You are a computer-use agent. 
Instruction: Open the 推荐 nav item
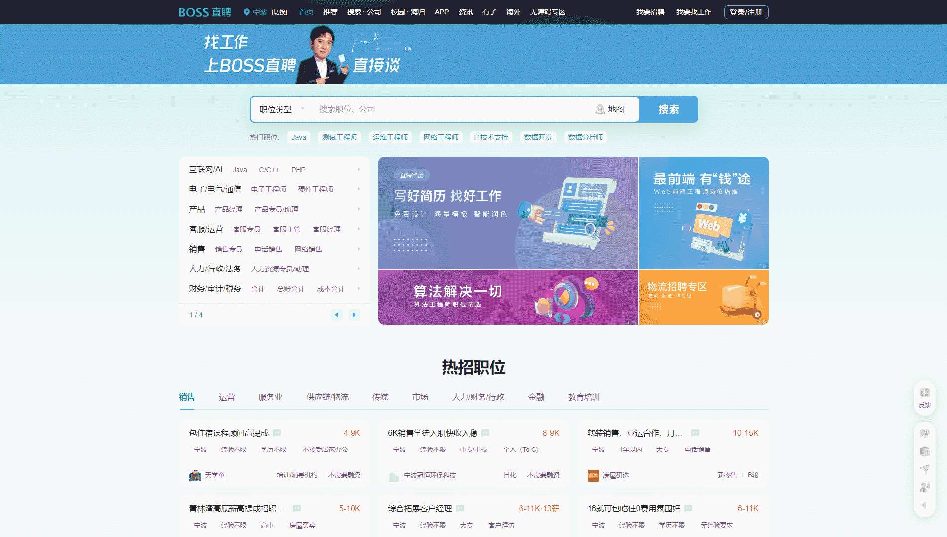(x=330, y=12)
